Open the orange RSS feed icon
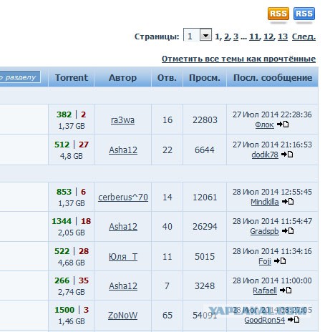This screenshot has height=332, width=325. [x=278, y=14]
